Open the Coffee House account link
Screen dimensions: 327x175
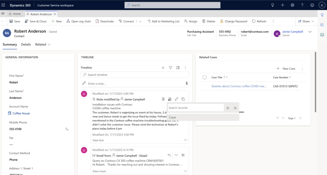click(21, 113)
